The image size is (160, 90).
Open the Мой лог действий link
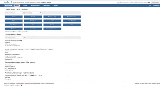9,70
